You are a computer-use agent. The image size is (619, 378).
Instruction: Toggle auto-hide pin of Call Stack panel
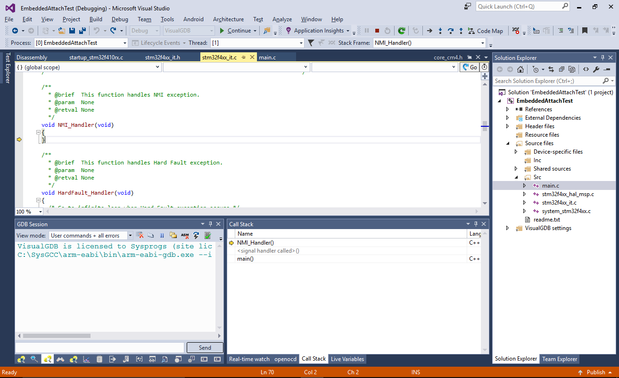click(x=475, y=224)
